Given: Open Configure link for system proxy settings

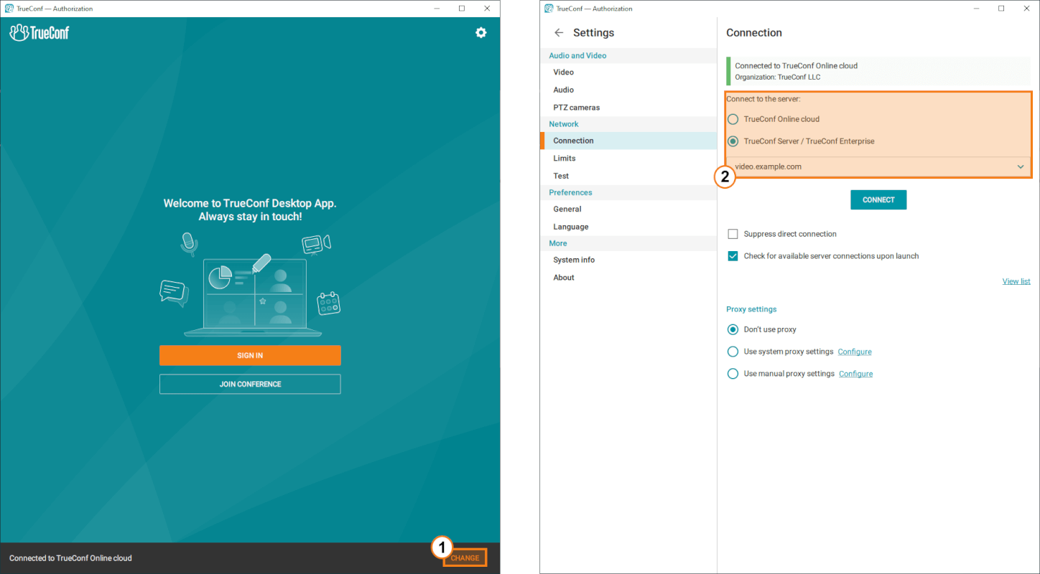Looking at the screenshot, I should click(855, 352).
